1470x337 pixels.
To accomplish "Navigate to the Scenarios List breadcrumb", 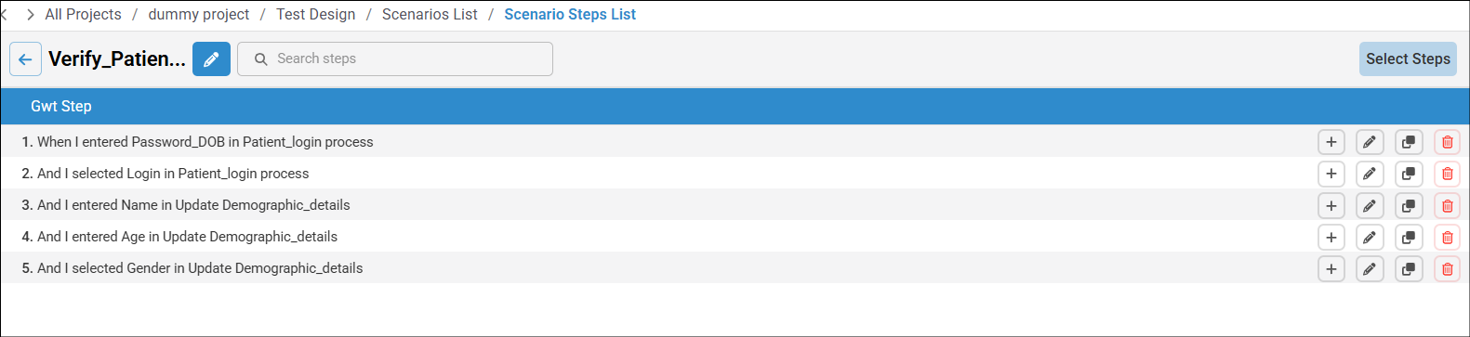I will pos(430,15).
